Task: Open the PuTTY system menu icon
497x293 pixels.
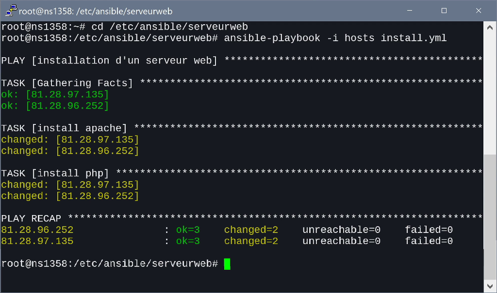Action: pos(11,10)
